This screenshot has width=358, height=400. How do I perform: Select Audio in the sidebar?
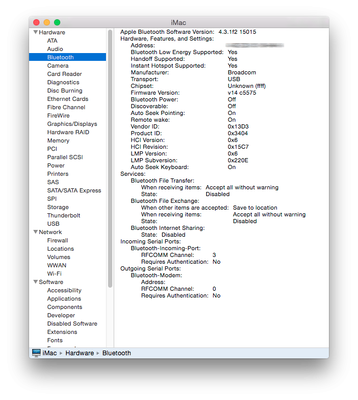(55, 49)
